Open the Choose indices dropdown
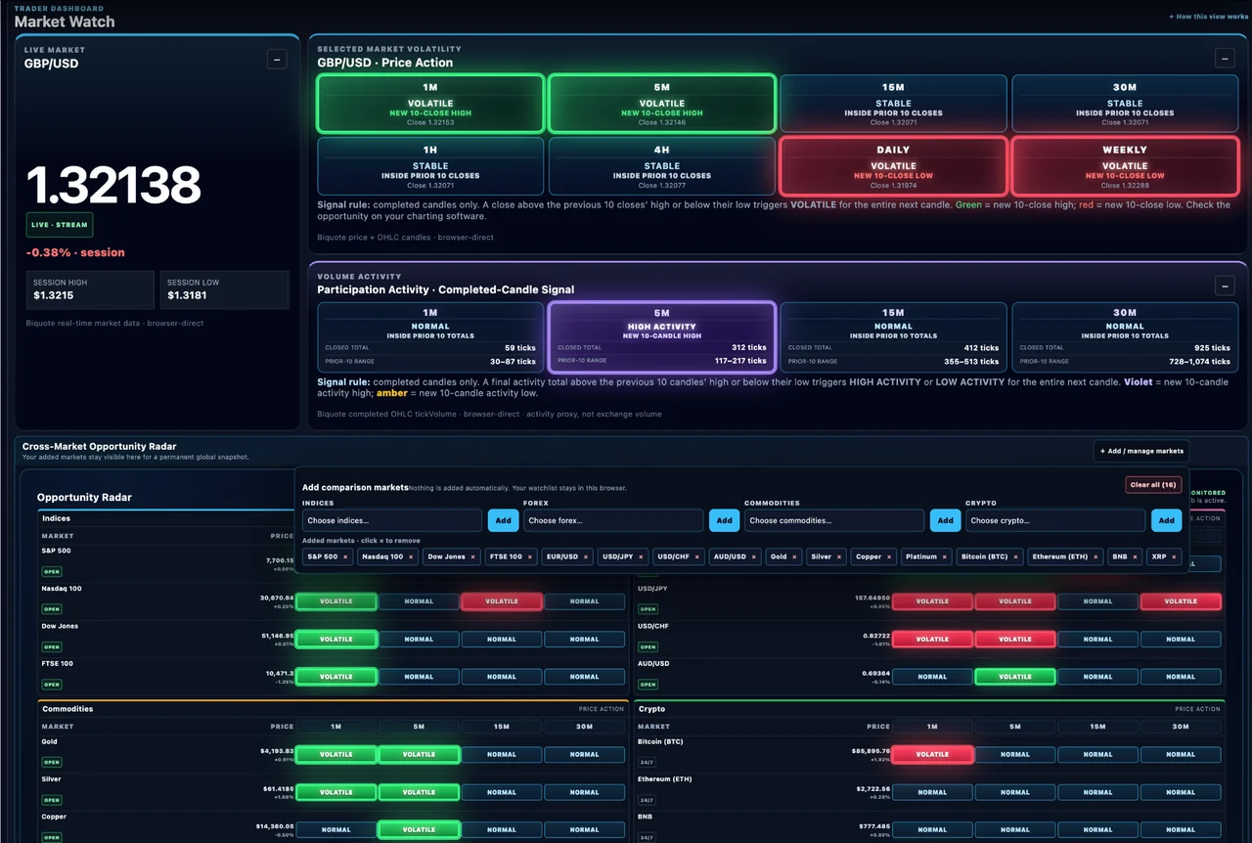The width and height of the screenshot is (1252, 843). coord(392,520)
